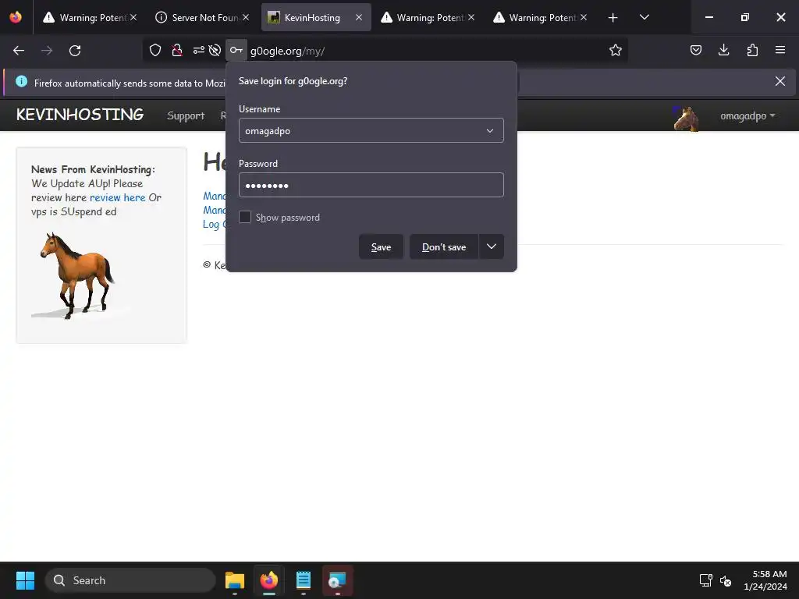
Task: Go back with the back arrow
Action: (19, 51)
